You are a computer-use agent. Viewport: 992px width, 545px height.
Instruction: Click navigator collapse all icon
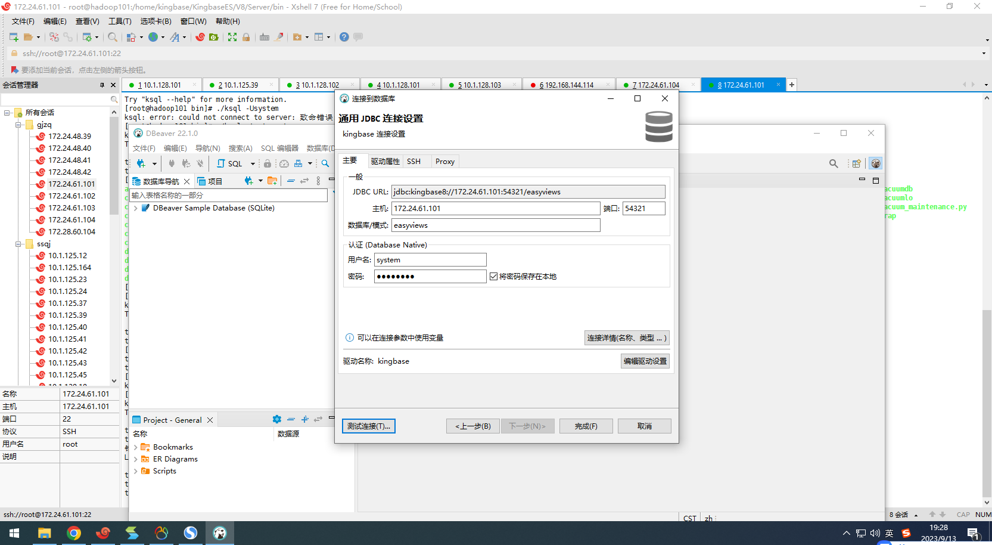[x=291, y=181]
